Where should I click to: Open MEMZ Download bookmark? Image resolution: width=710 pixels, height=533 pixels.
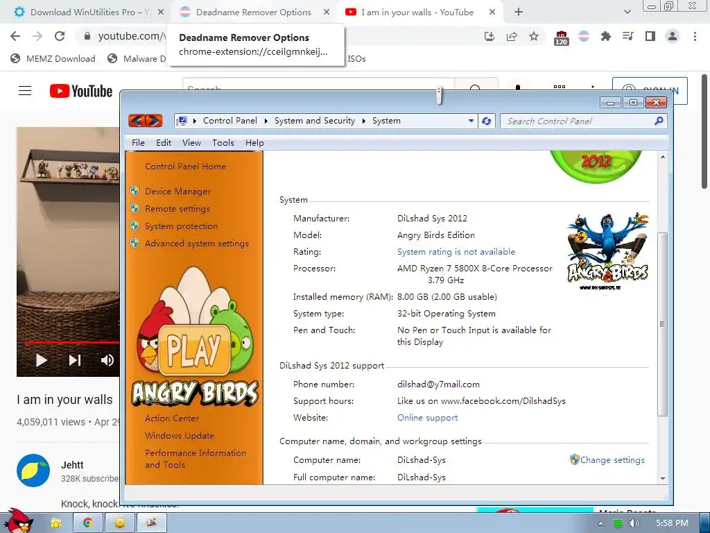pos(53,58)
